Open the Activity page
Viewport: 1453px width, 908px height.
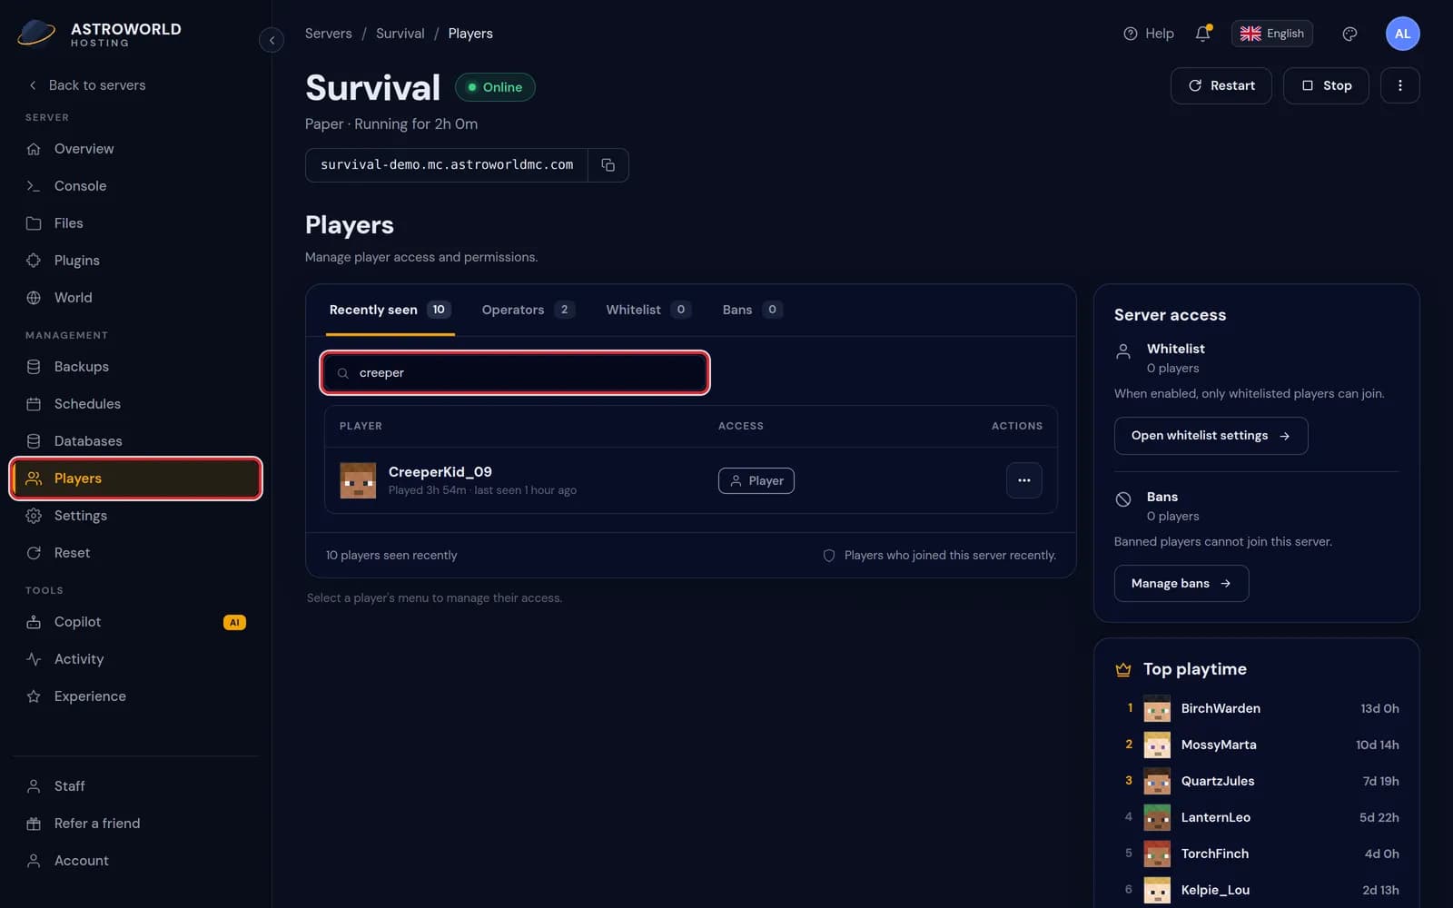[136, 659]
